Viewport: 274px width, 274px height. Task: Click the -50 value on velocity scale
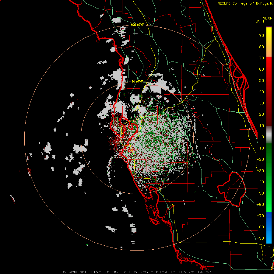(260, 193)
